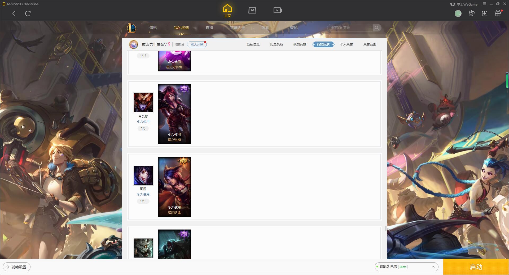The width and height of the screenshot is (509, 275).
Task: Click the search magnifier icon
Action: [x=377, y=28]
